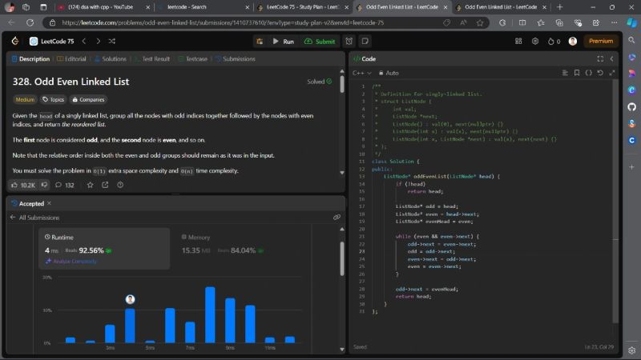Star the problem as favorite
Viewport: 641px width, 360px height.
91,185
